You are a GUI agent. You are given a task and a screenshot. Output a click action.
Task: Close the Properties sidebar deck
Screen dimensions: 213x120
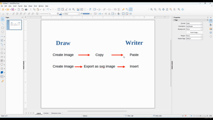tap(208, 17)
